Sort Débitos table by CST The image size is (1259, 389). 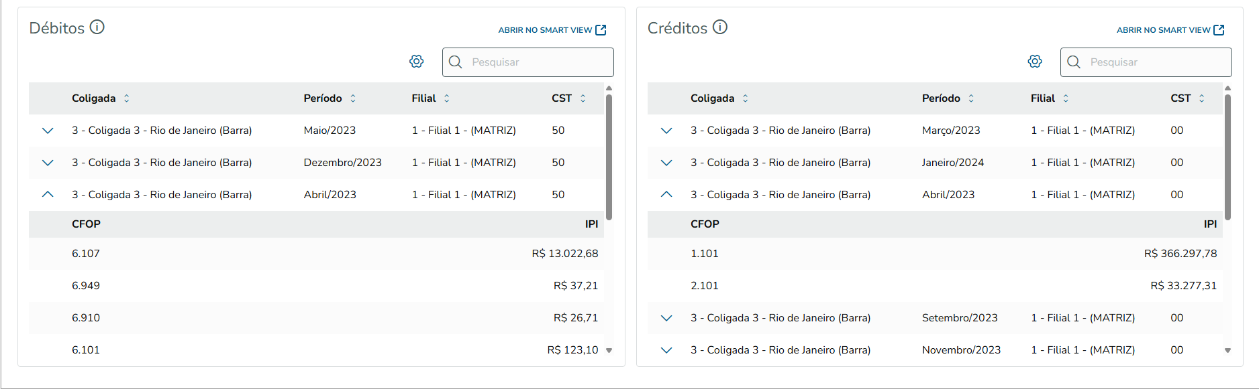[x=583, y=98]
